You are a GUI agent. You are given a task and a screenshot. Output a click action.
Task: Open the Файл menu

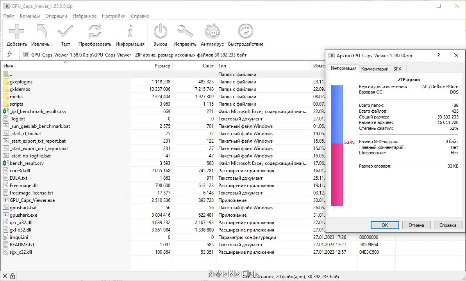[x=8, y=16]
